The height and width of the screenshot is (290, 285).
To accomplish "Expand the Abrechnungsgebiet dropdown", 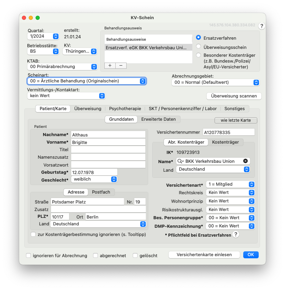I will (216, 82).
